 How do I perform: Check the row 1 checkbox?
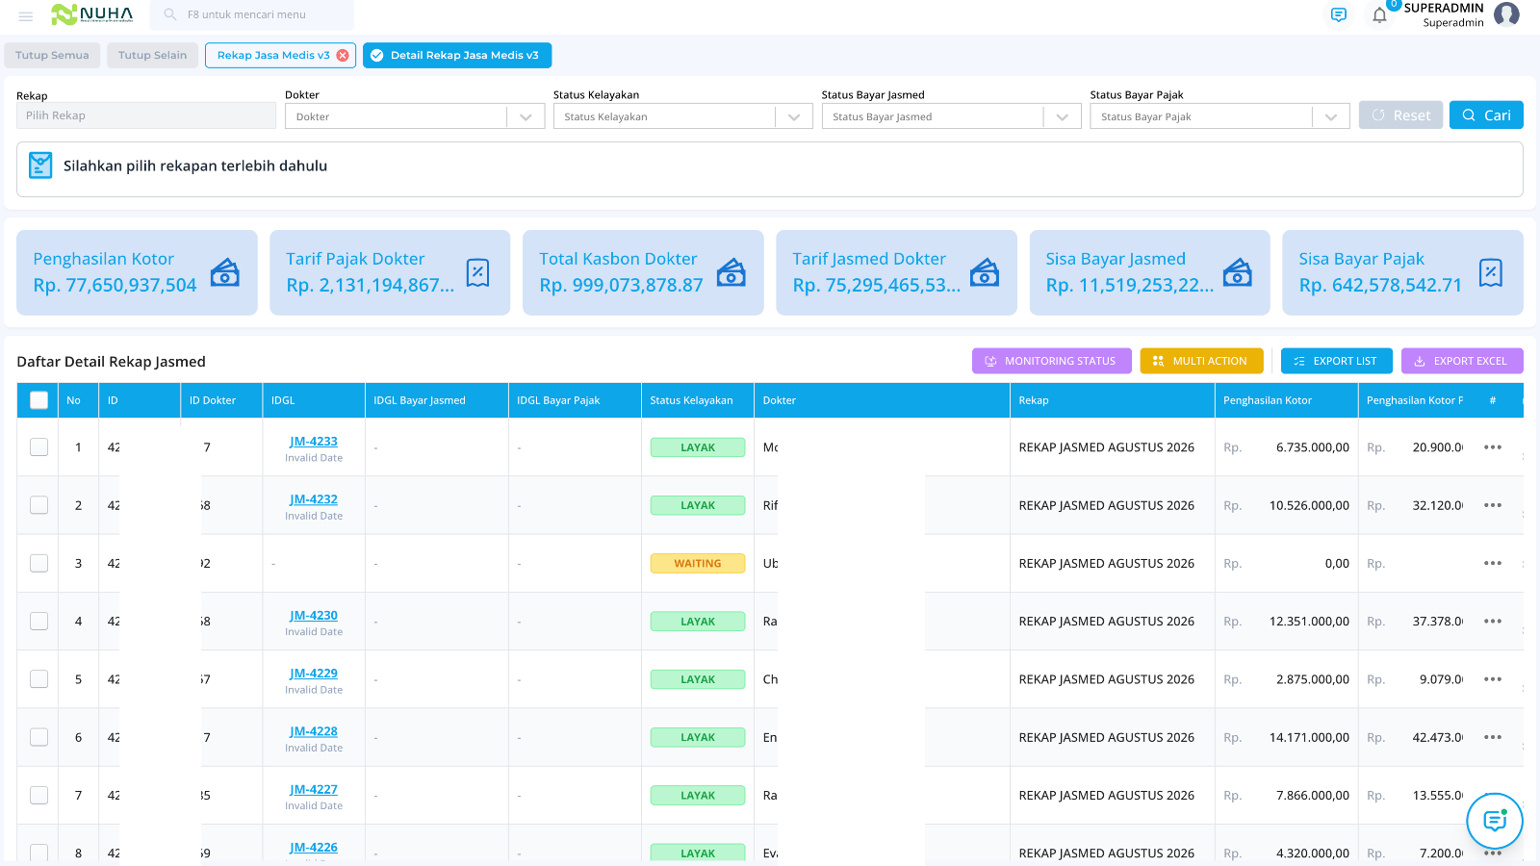coord(38,447)
